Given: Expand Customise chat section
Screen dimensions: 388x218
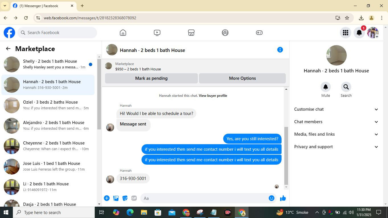Looking at the screenshot, I should (x=336, y=109).
